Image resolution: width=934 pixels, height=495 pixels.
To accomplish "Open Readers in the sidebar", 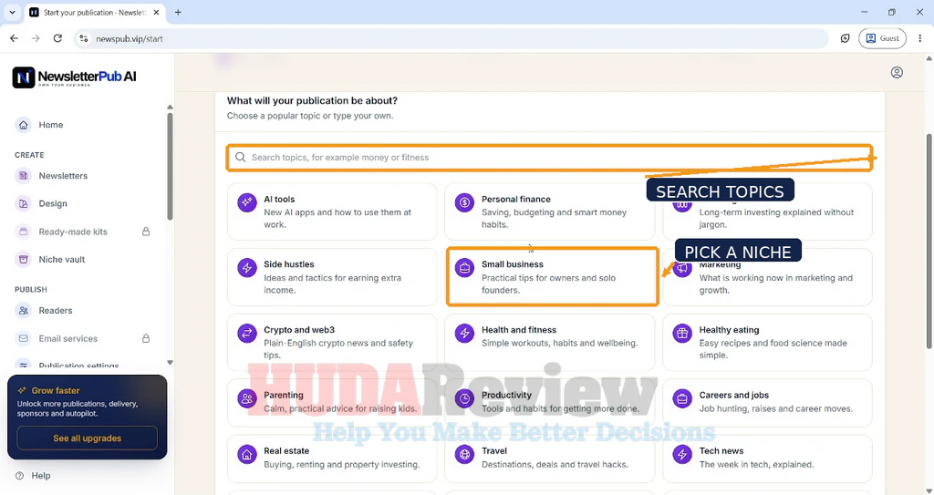I will [56, 310].
